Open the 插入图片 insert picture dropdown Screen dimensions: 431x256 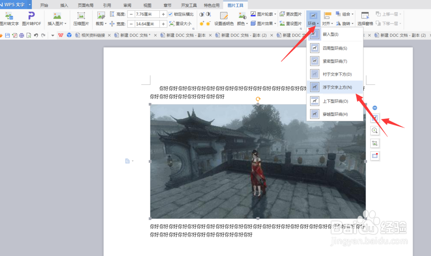click(57, 24)
